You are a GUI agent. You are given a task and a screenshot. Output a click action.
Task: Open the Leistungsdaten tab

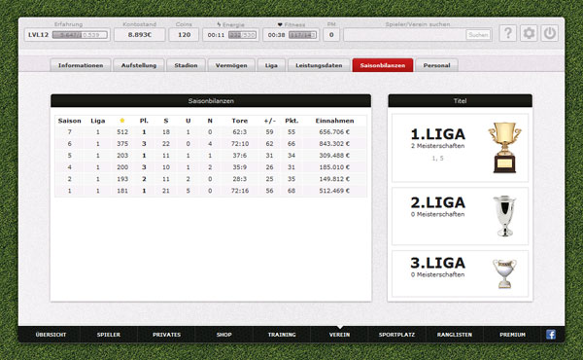click(319, 65)
